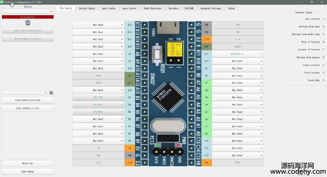This screenshot has height=177, width=327.
Task: Click the 'Total buttons:' label
Action: pos(312,73)
